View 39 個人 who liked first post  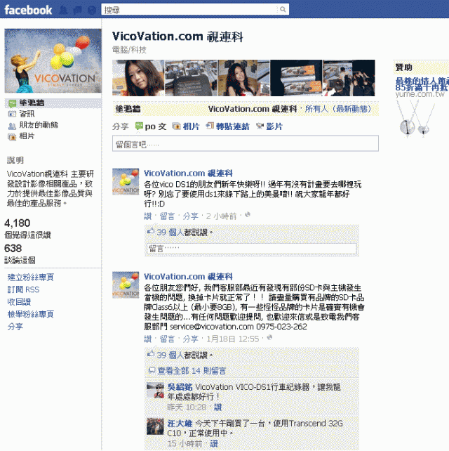click(x=170, y=233)
